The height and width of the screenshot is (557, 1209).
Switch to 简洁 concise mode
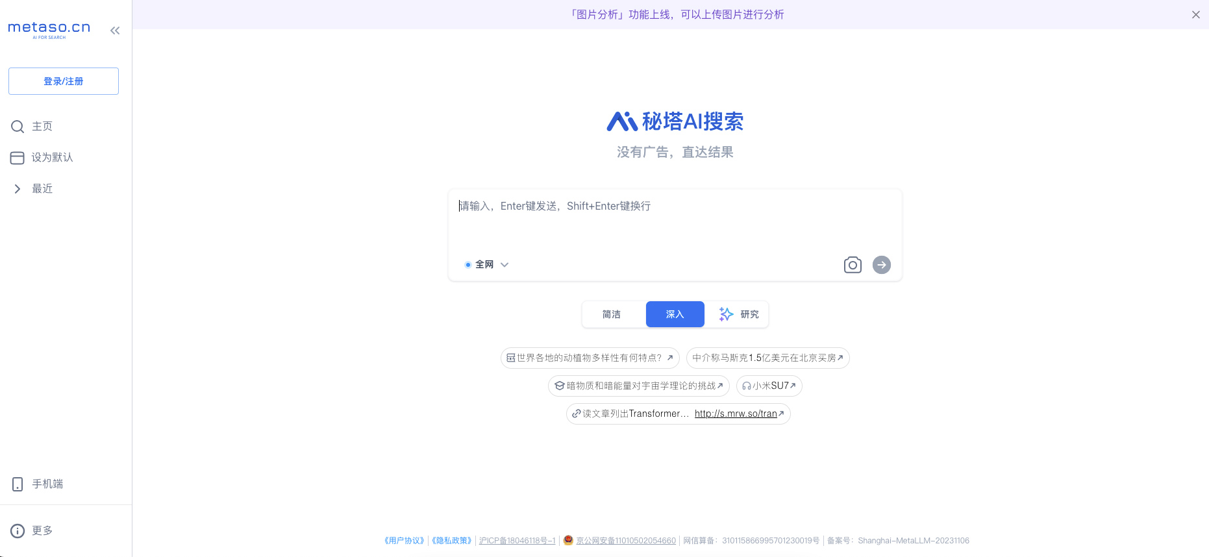[x=612, y=314]
